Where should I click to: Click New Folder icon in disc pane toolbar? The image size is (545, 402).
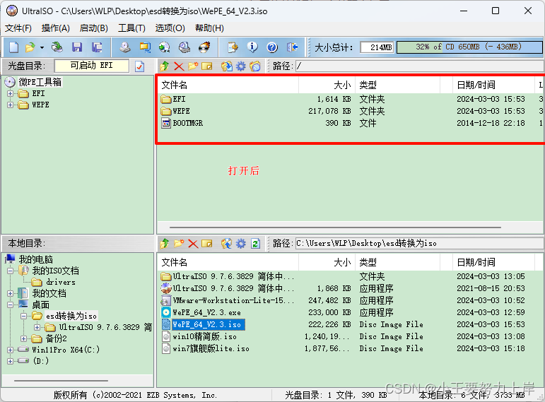coord(193,66)
